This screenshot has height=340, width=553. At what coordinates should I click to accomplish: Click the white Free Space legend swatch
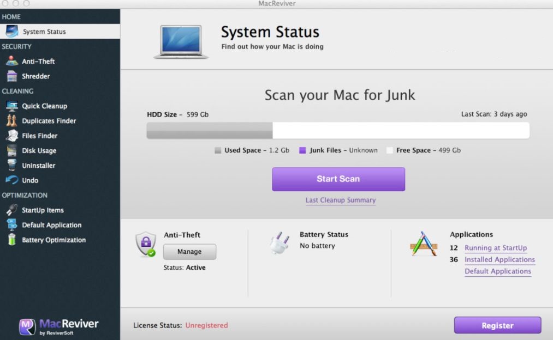click(x=389, y=150)
